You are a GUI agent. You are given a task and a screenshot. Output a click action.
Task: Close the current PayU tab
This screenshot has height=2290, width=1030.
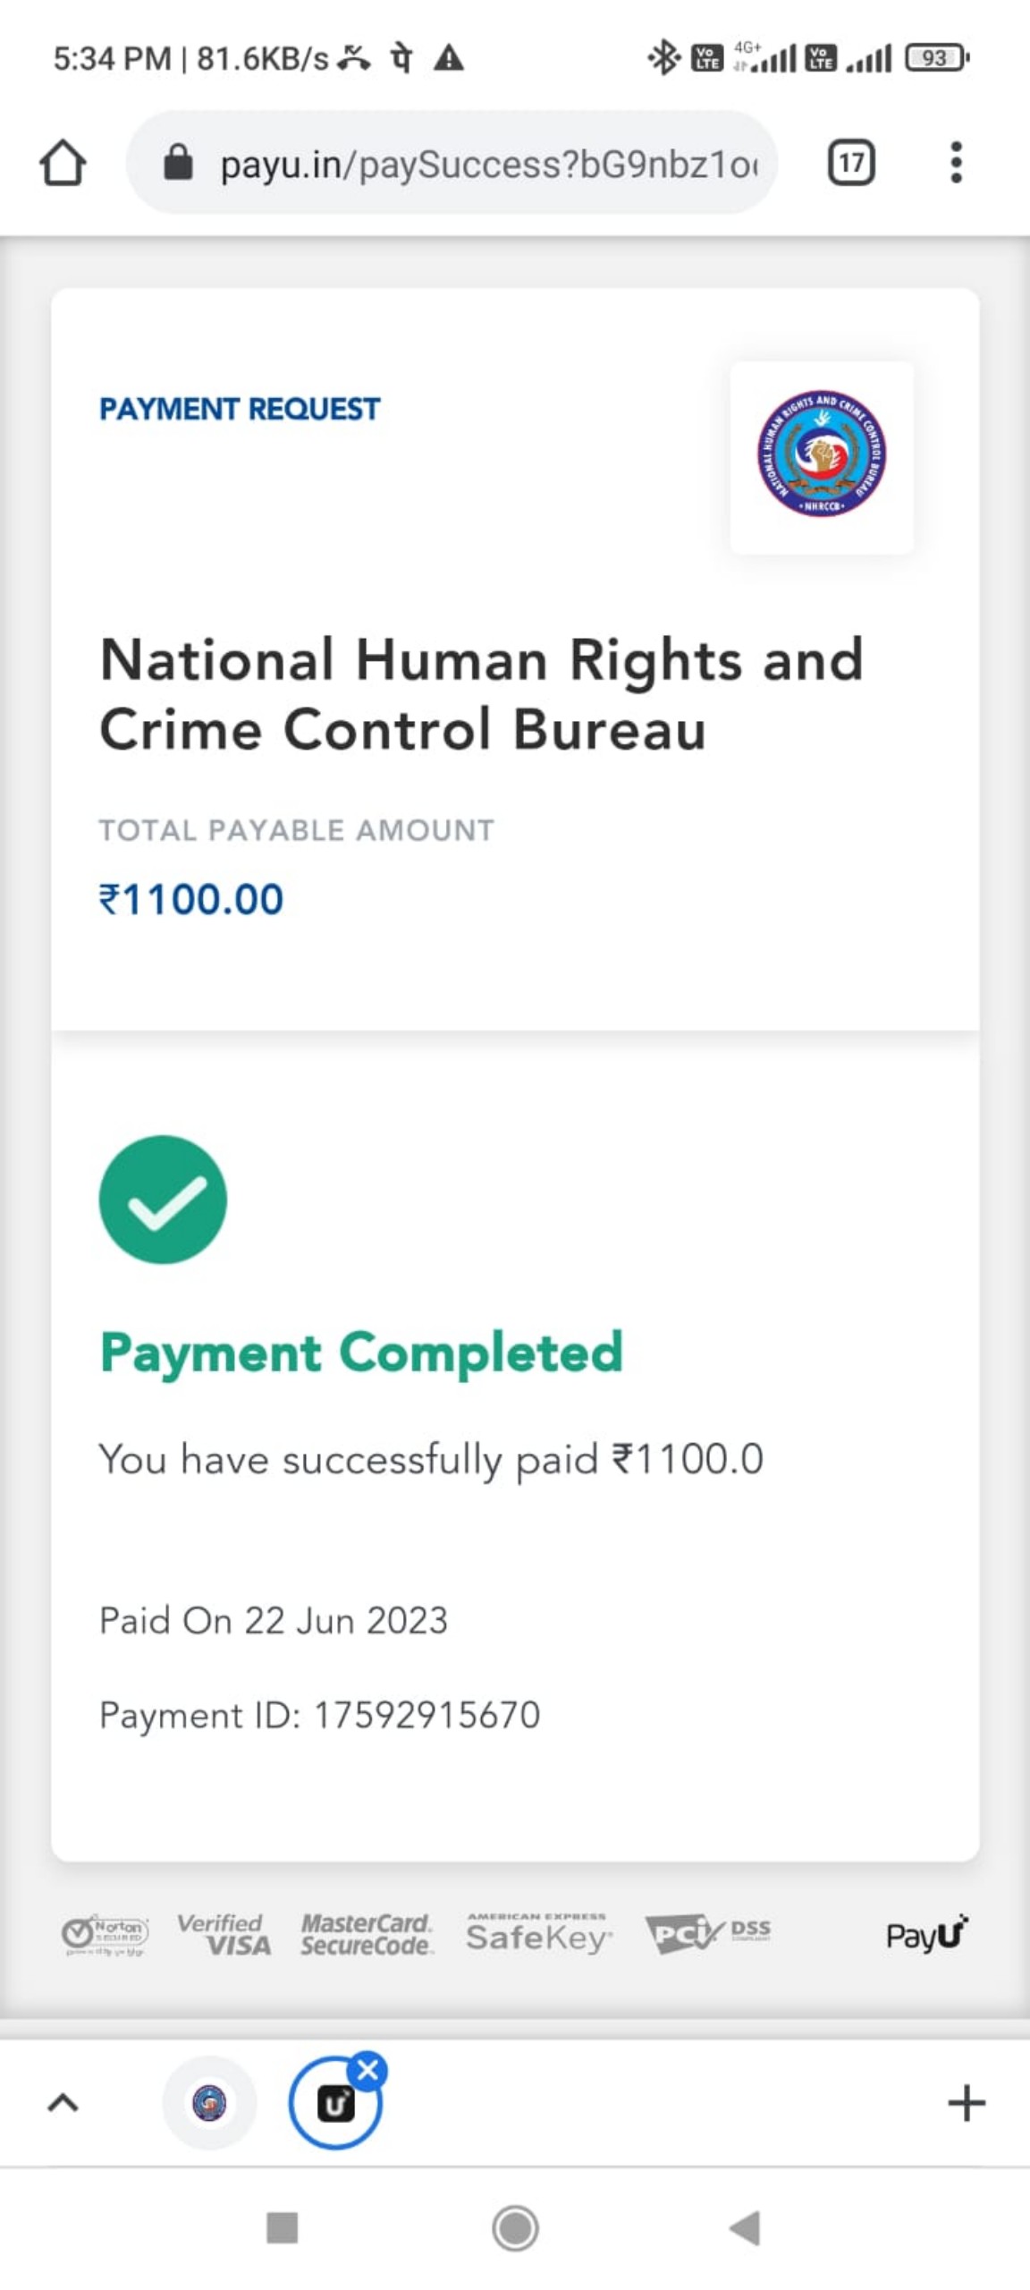367,2069
